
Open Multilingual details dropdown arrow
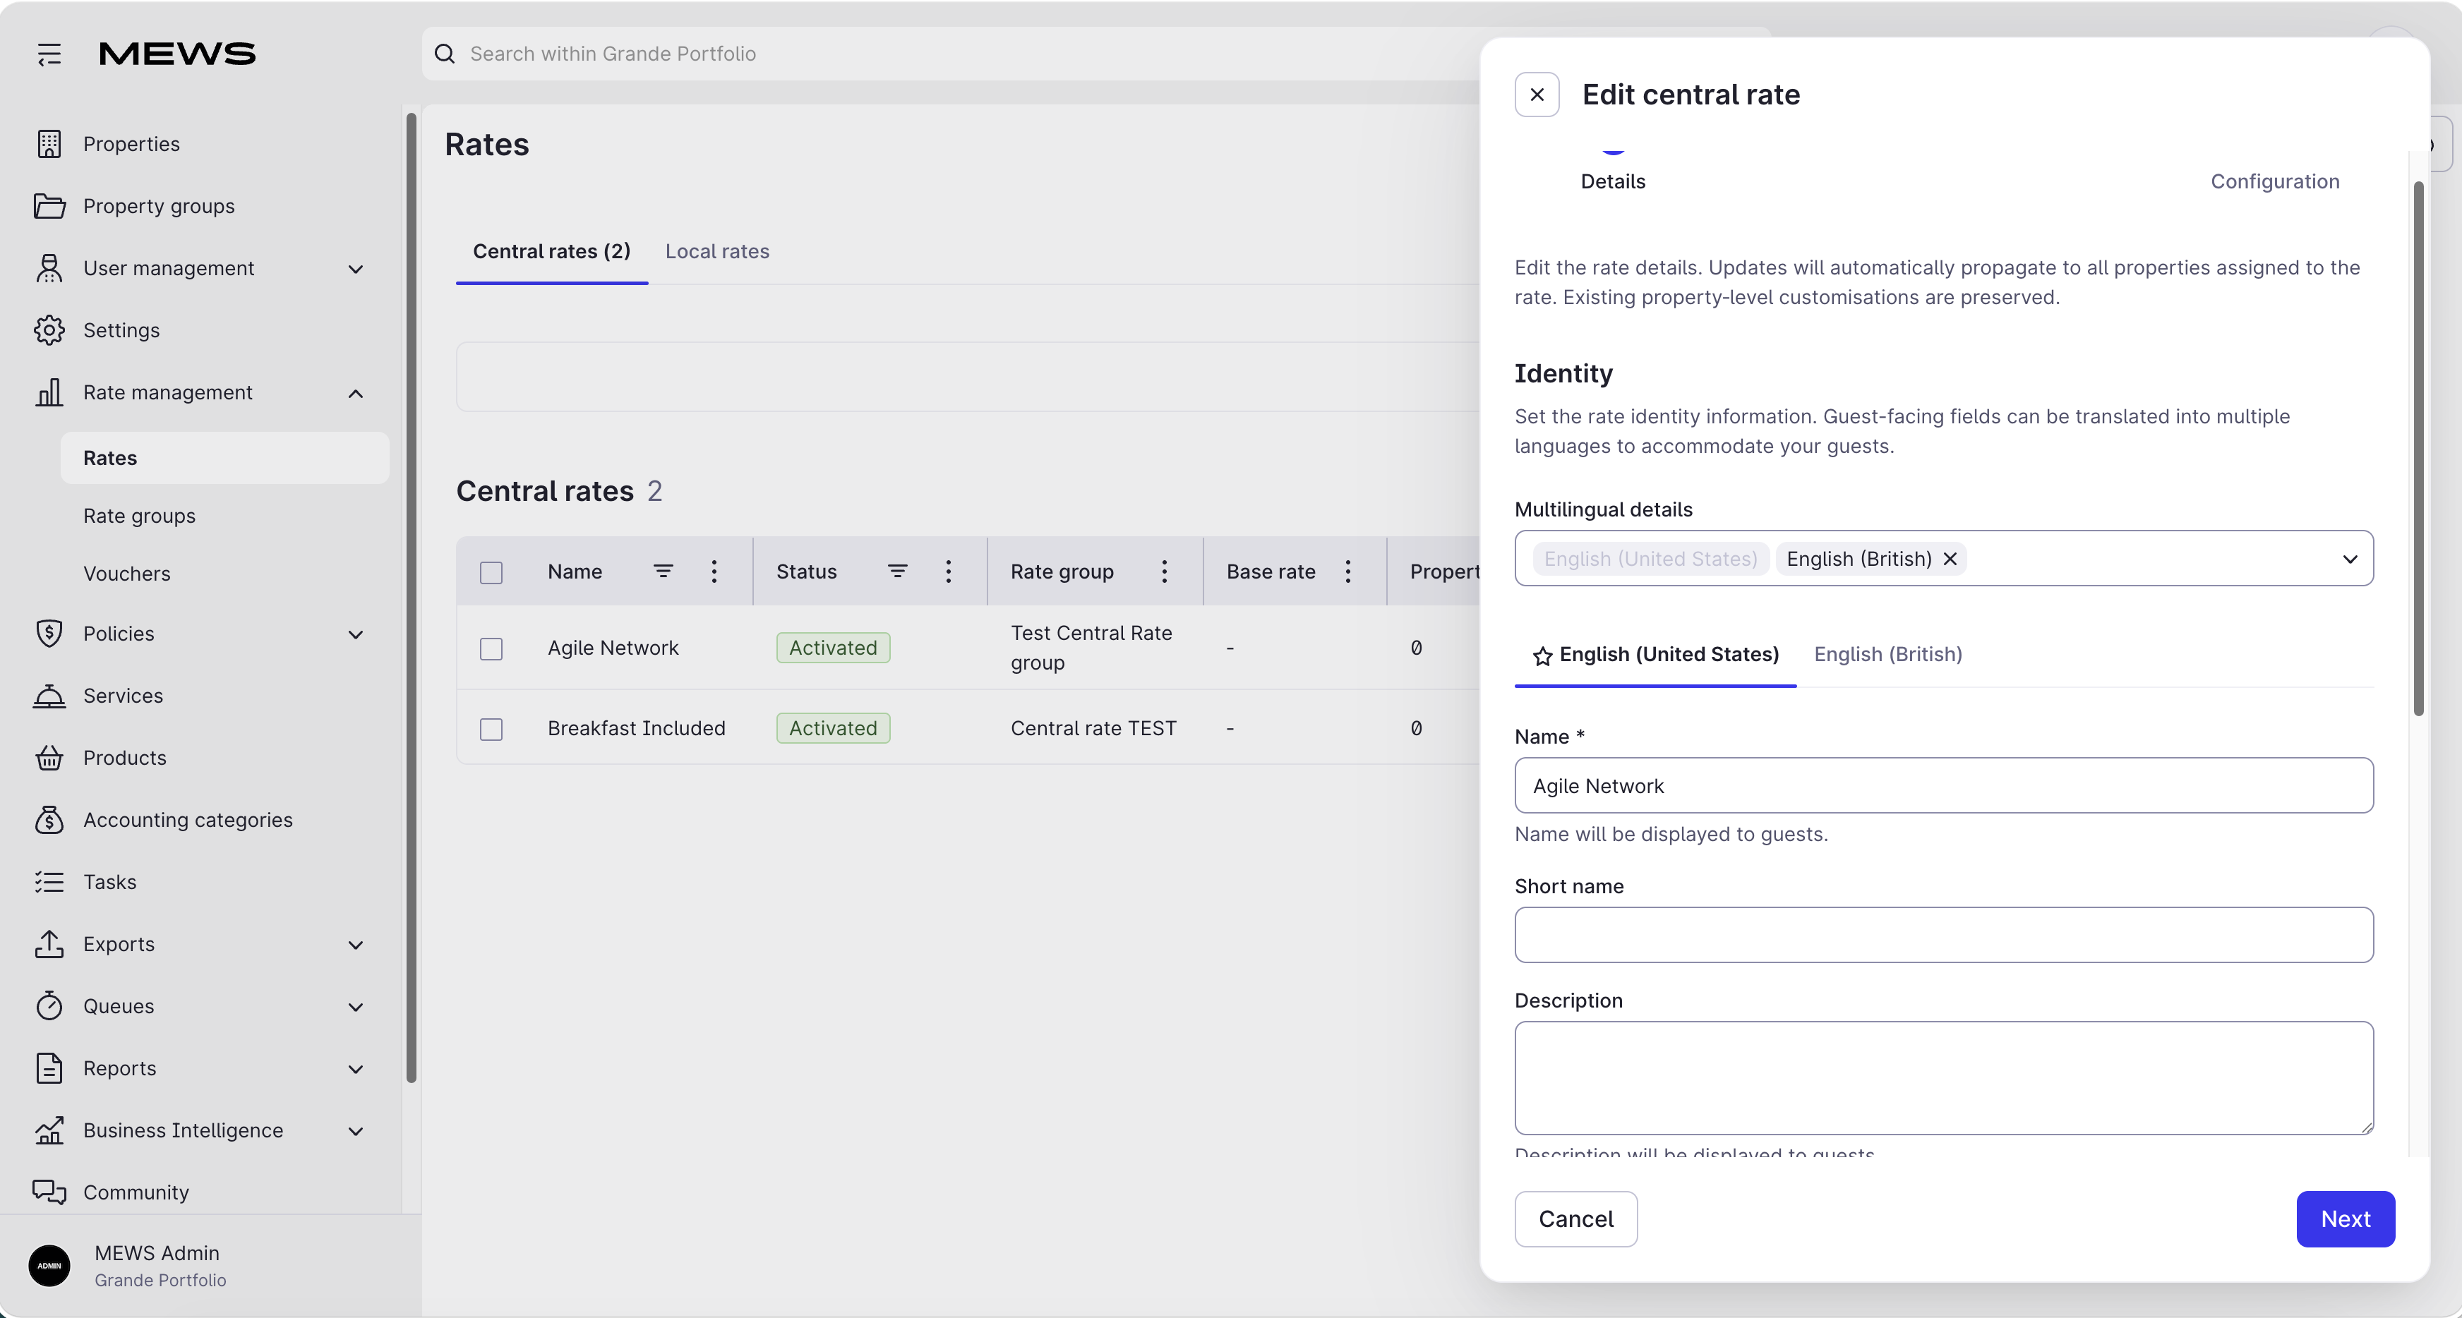point(2349,559)
